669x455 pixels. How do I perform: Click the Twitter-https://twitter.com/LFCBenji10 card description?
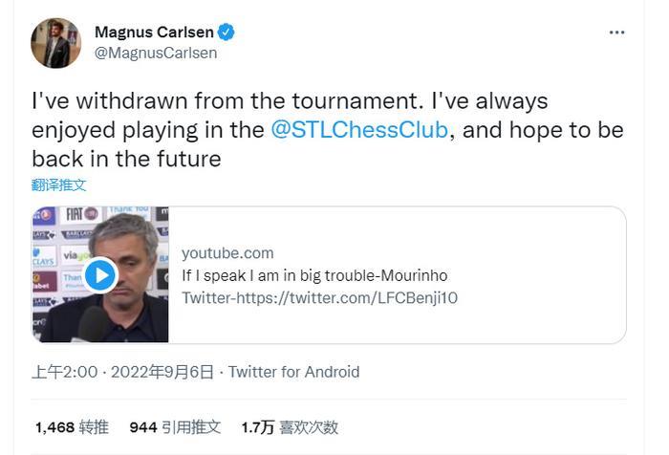coord(319,297)
